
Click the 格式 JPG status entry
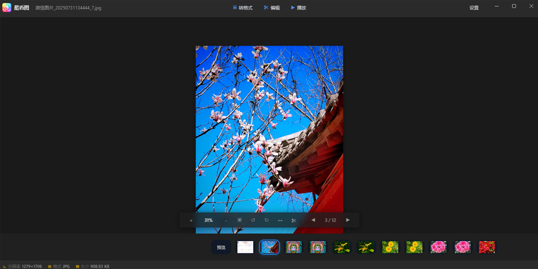click(x=59, y=266)
